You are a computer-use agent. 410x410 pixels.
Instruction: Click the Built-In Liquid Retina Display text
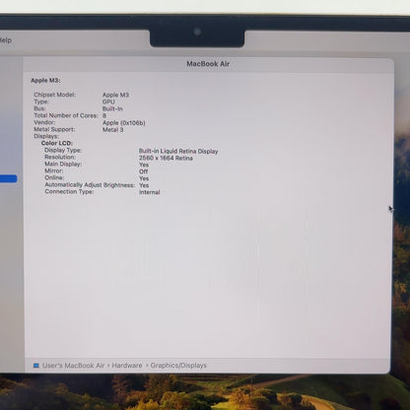(x=178, y=152)
